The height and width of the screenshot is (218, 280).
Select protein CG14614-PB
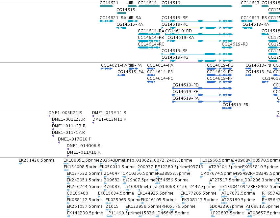(151, 75)
